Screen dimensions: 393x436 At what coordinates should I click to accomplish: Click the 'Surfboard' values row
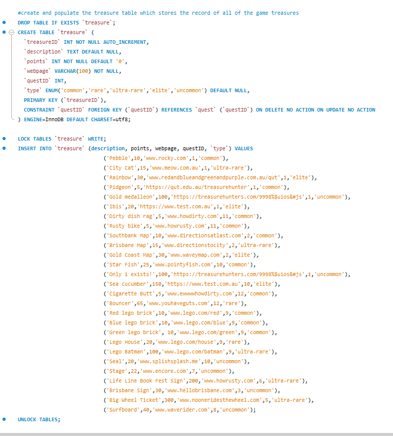click(180, 410)
